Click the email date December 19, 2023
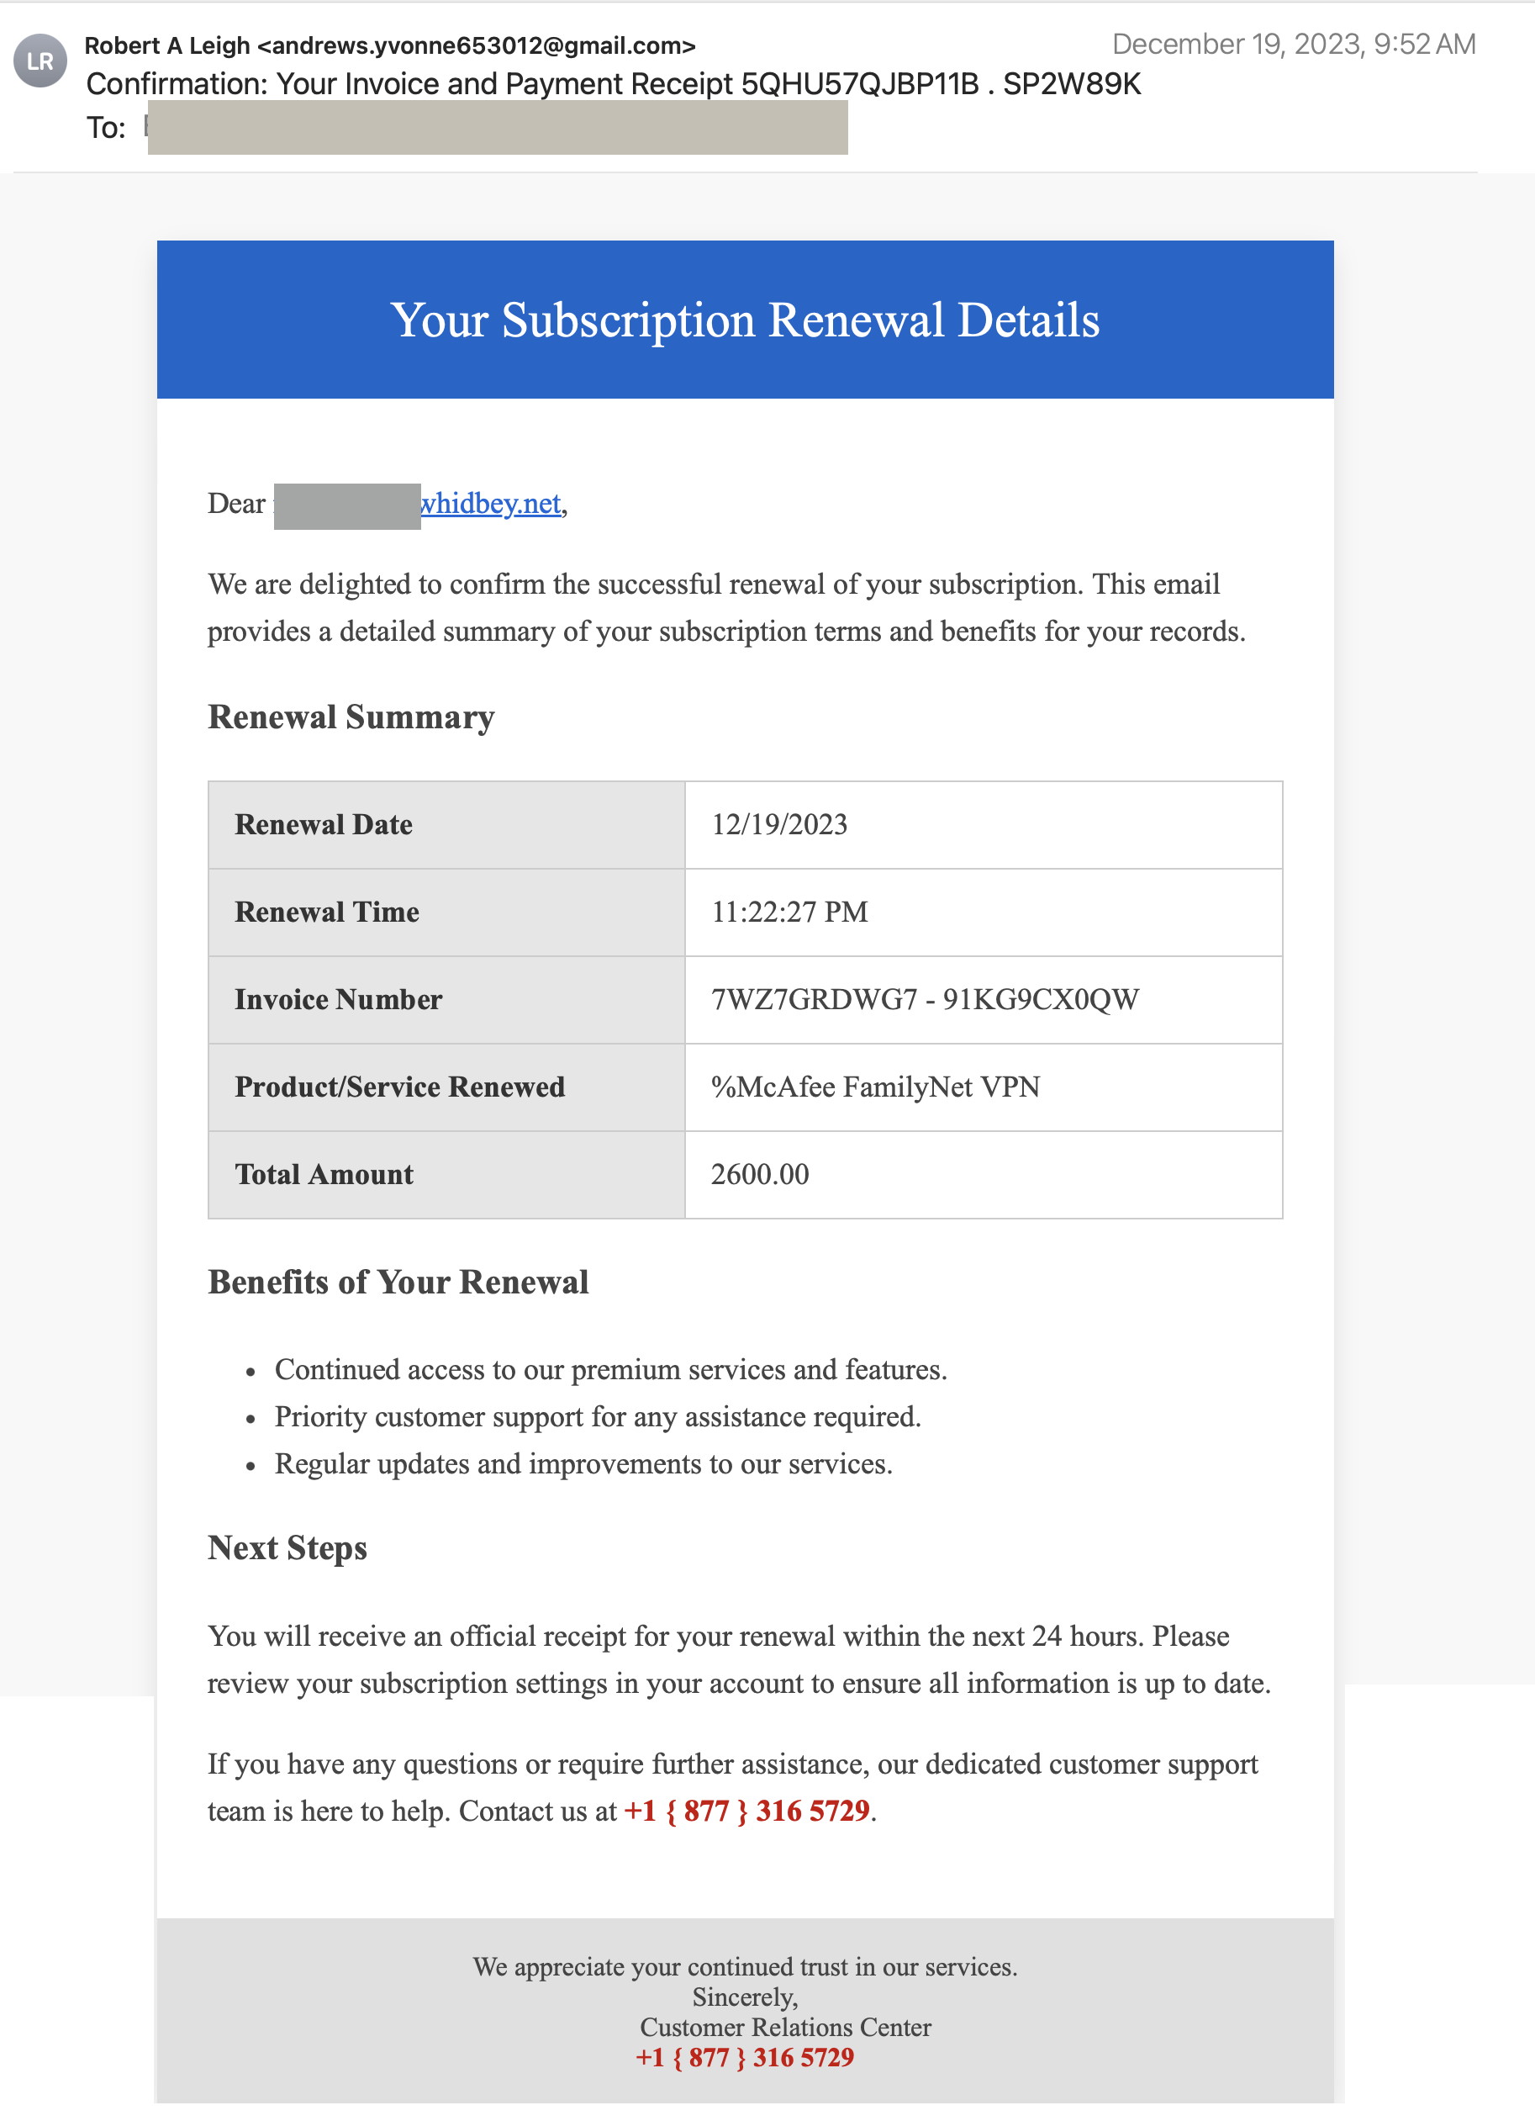The height and width of the screenshot is (2121, 1535). coord(1294,44)
